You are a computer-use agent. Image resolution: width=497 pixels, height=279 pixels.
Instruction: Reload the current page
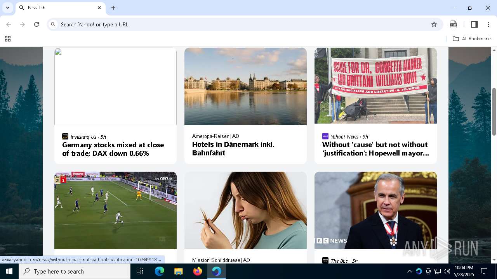click(x=36, y=24)
